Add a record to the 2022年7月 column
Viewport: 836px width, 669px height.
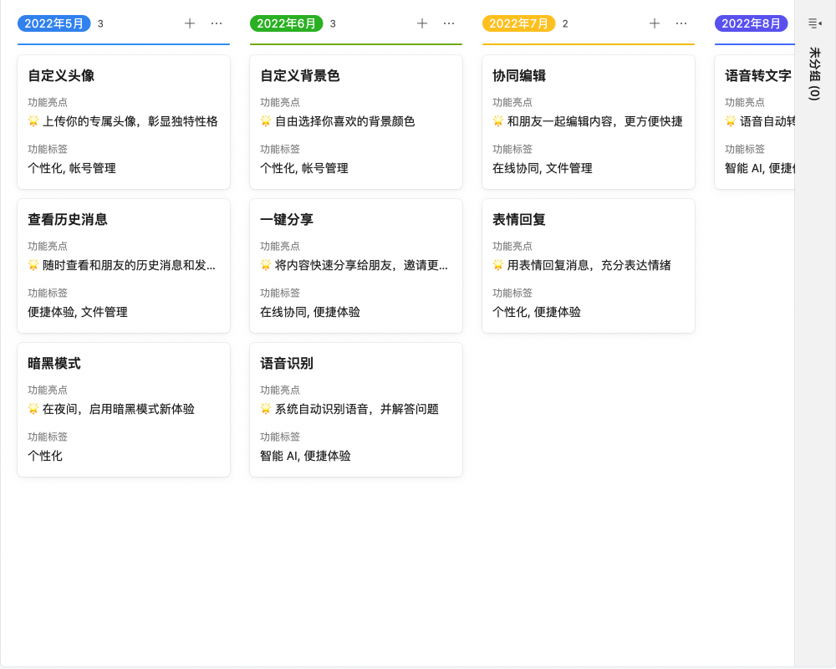tap(655, 23)
